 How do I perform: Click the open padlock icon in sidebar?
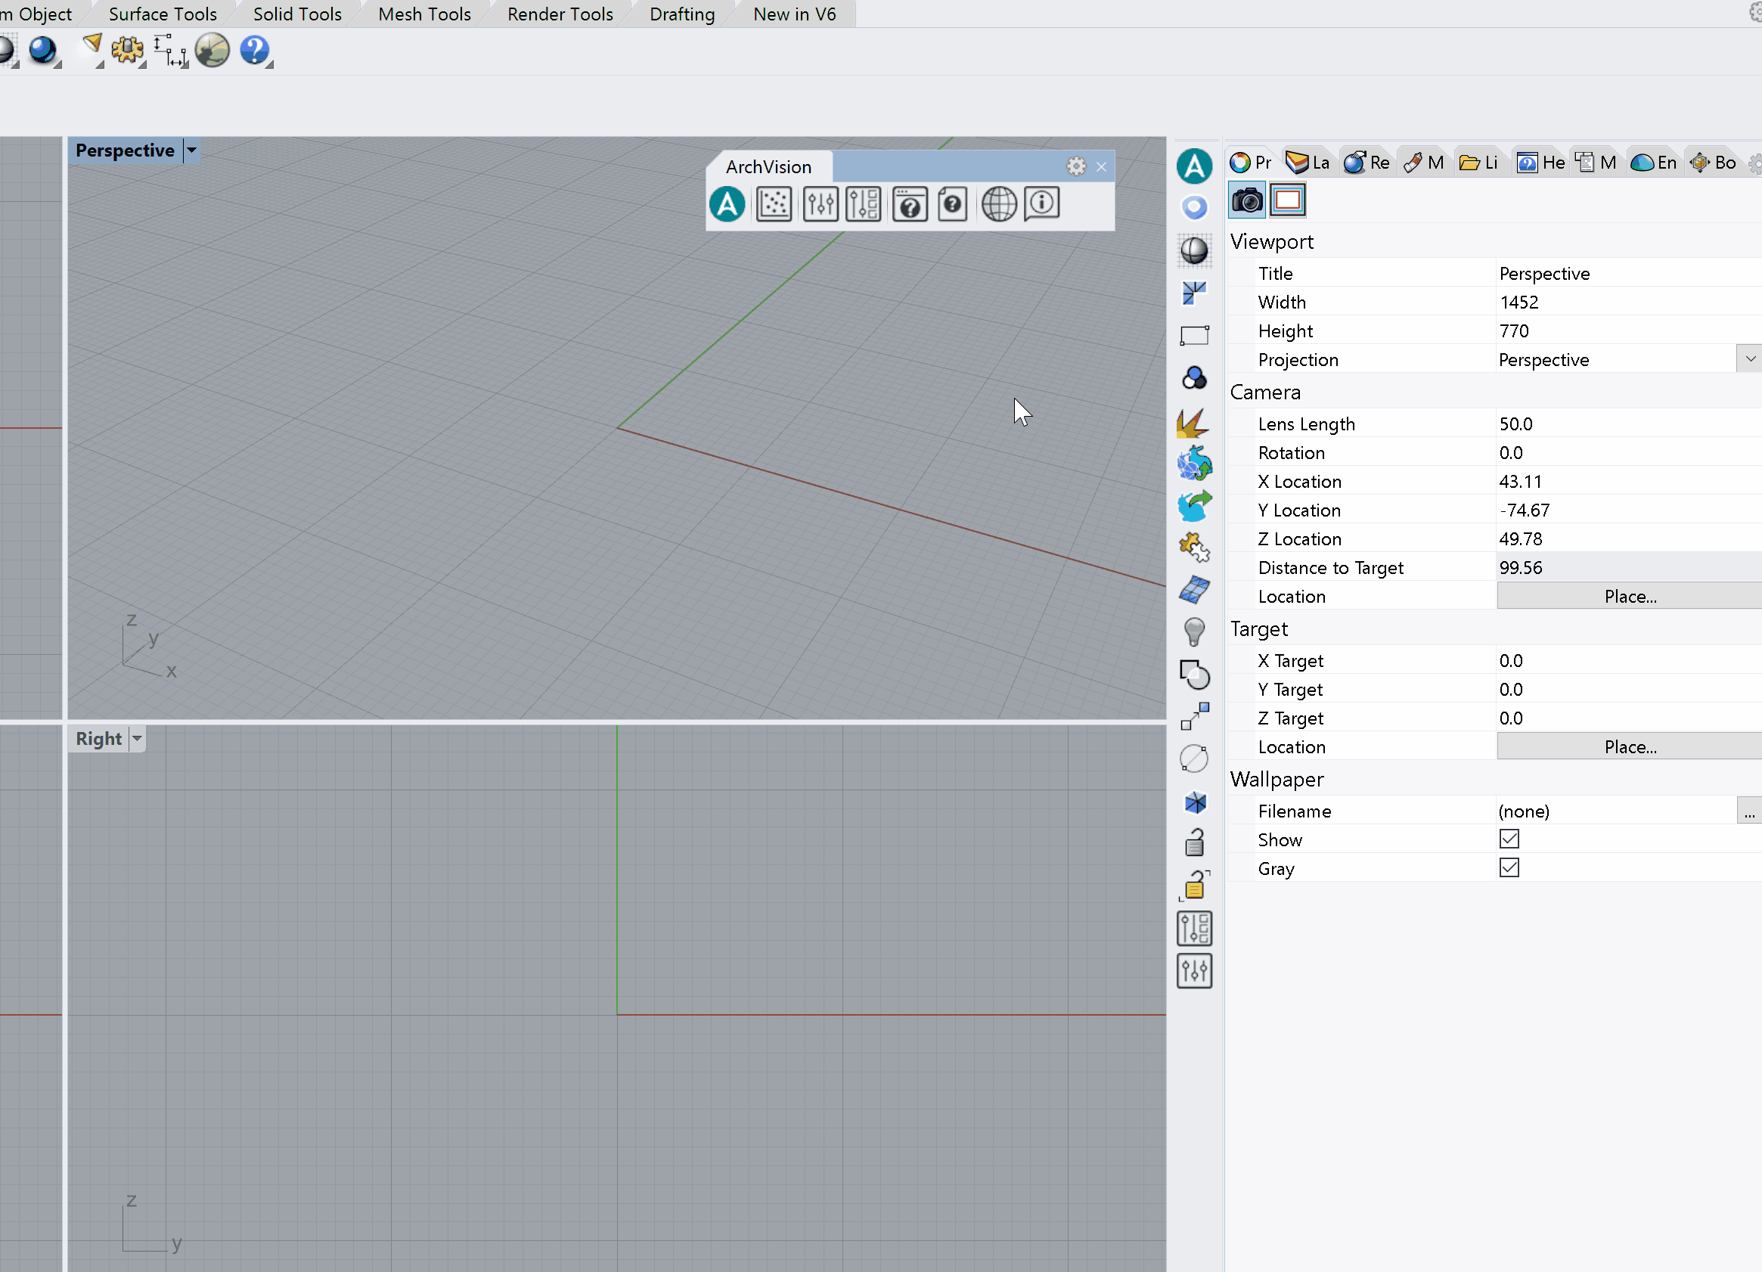[1194, 842]
